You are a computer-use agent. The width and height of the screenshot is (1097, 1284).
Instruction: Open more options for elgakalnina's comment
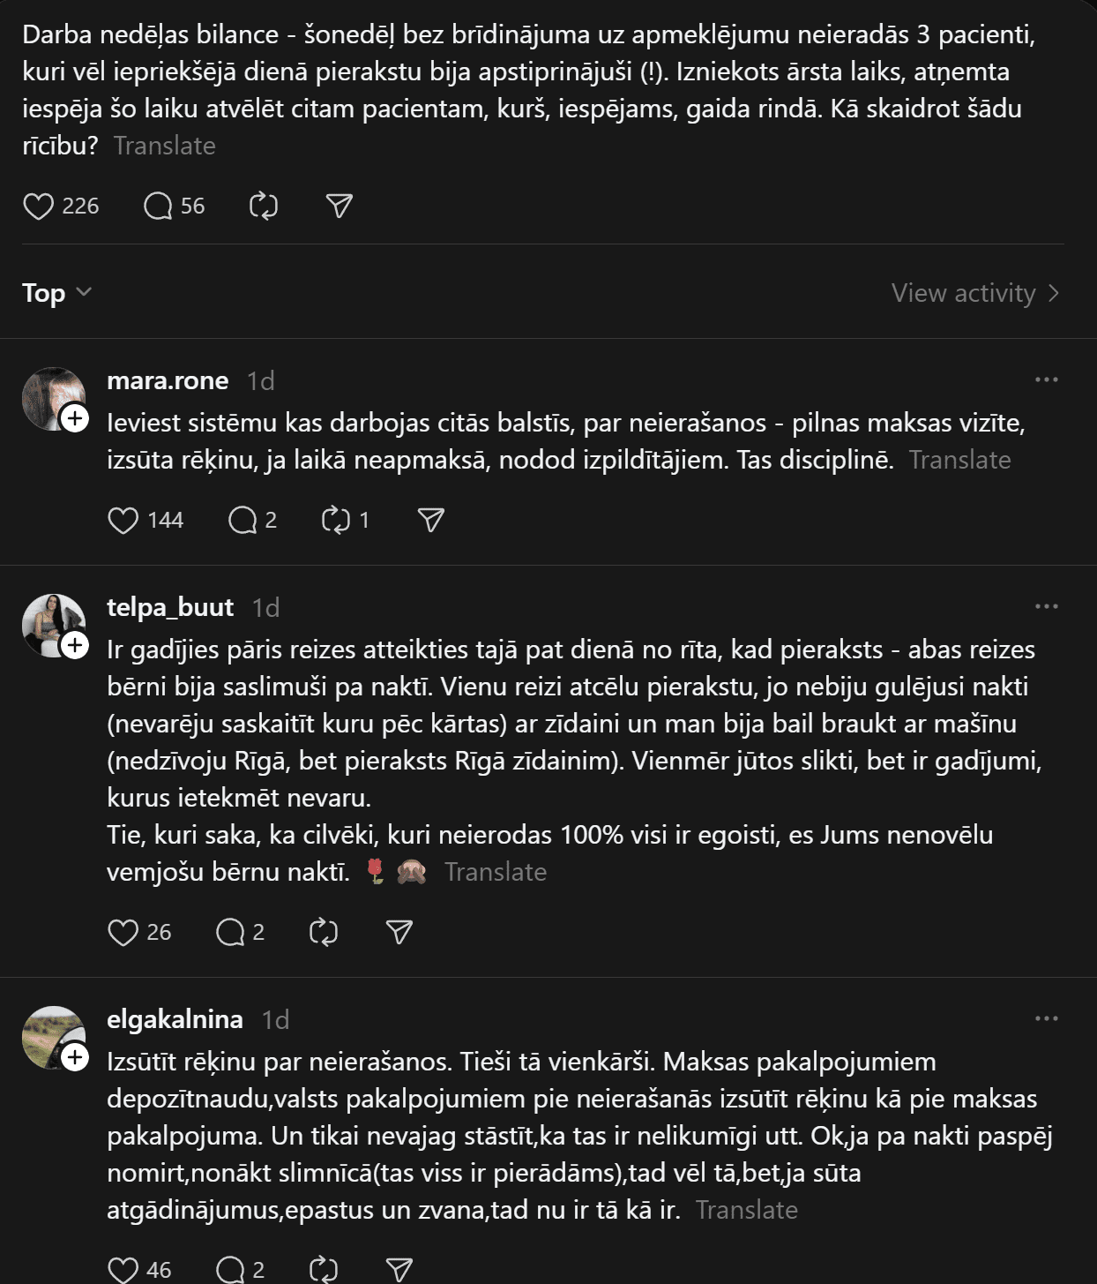pos(1047,1018)
